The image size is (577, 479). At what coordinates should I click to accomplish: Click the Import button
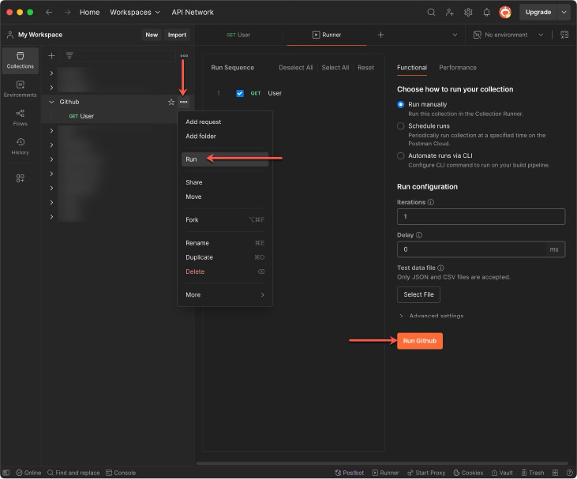[x=177, y=35]
